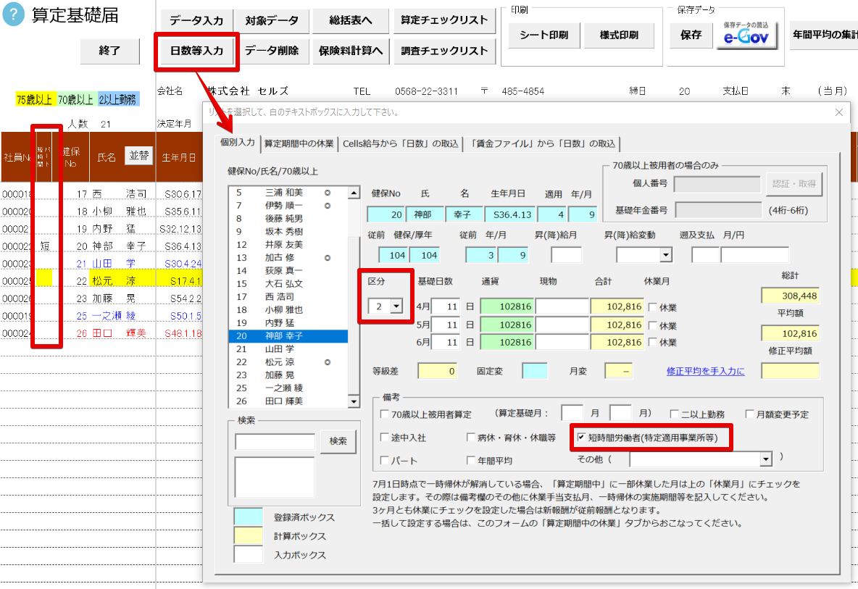Screen dimensions: 858x589
Task: Click the シート印刷 button
Action: [544, 35]
